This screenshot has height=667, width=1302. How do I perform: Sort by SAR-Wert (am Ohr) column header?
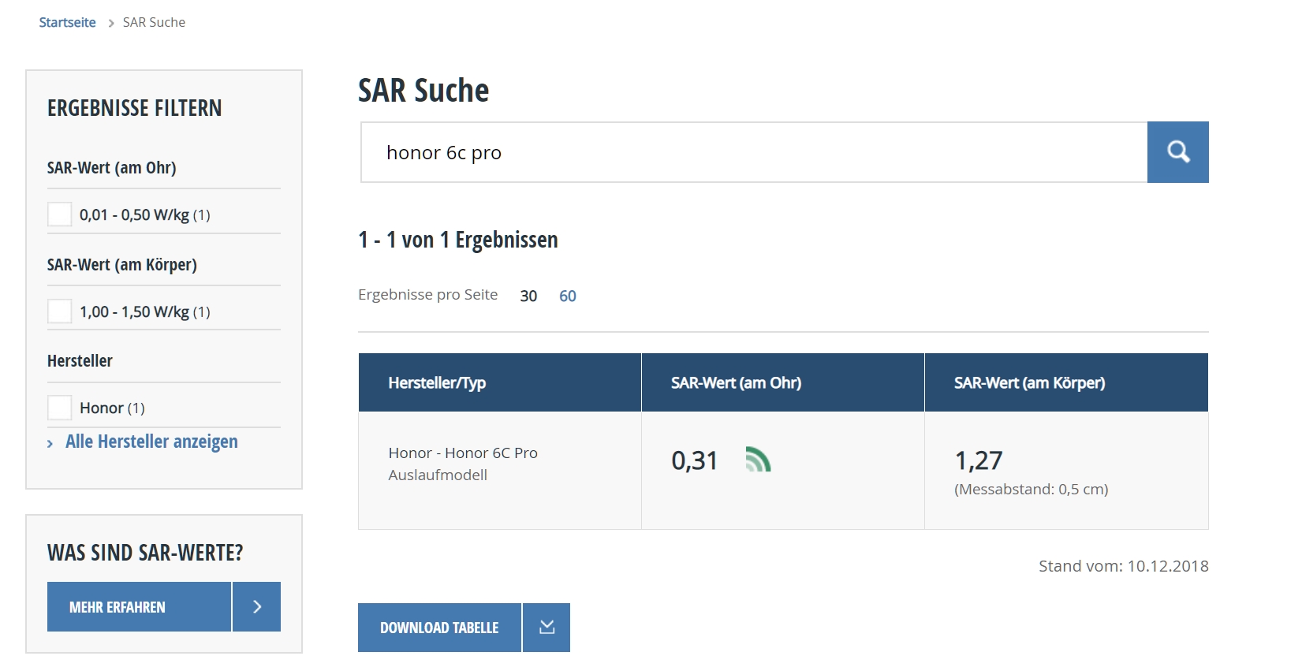point(736,383)
